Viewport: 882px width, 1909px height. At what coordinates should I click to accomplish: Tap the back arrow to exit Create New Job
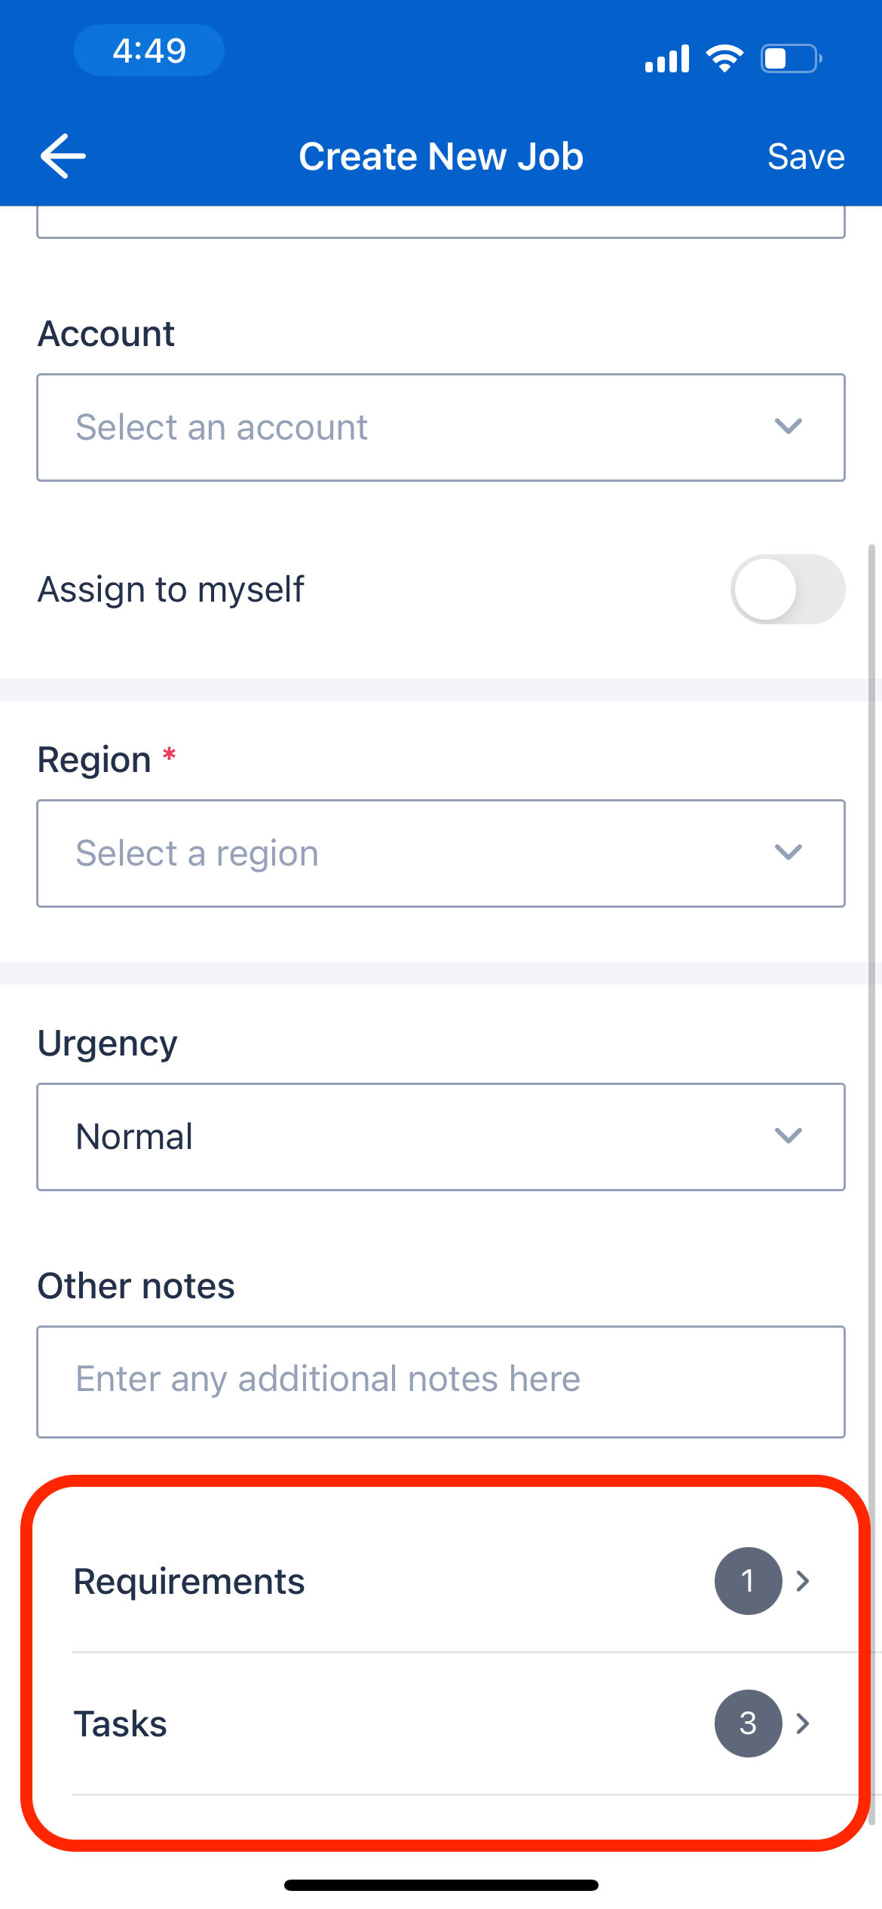(x=62, y=156)
